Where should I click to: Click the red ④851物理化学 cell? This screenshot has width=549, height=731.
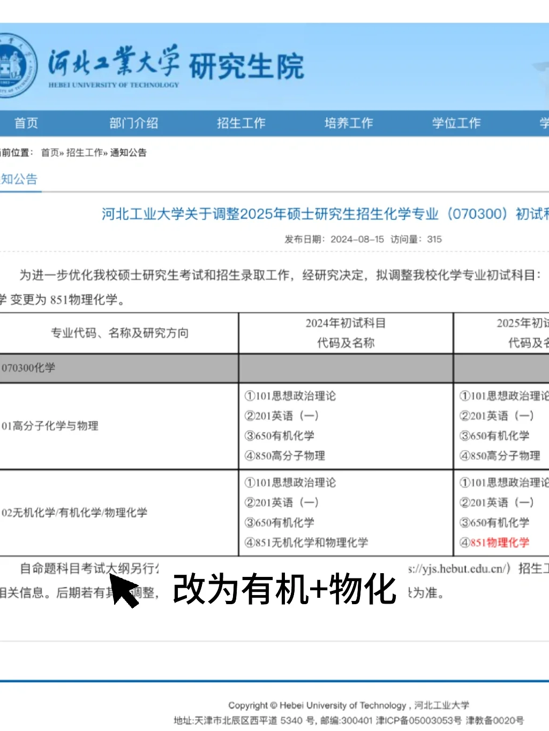pyautogui.click(x=494, y=543)
